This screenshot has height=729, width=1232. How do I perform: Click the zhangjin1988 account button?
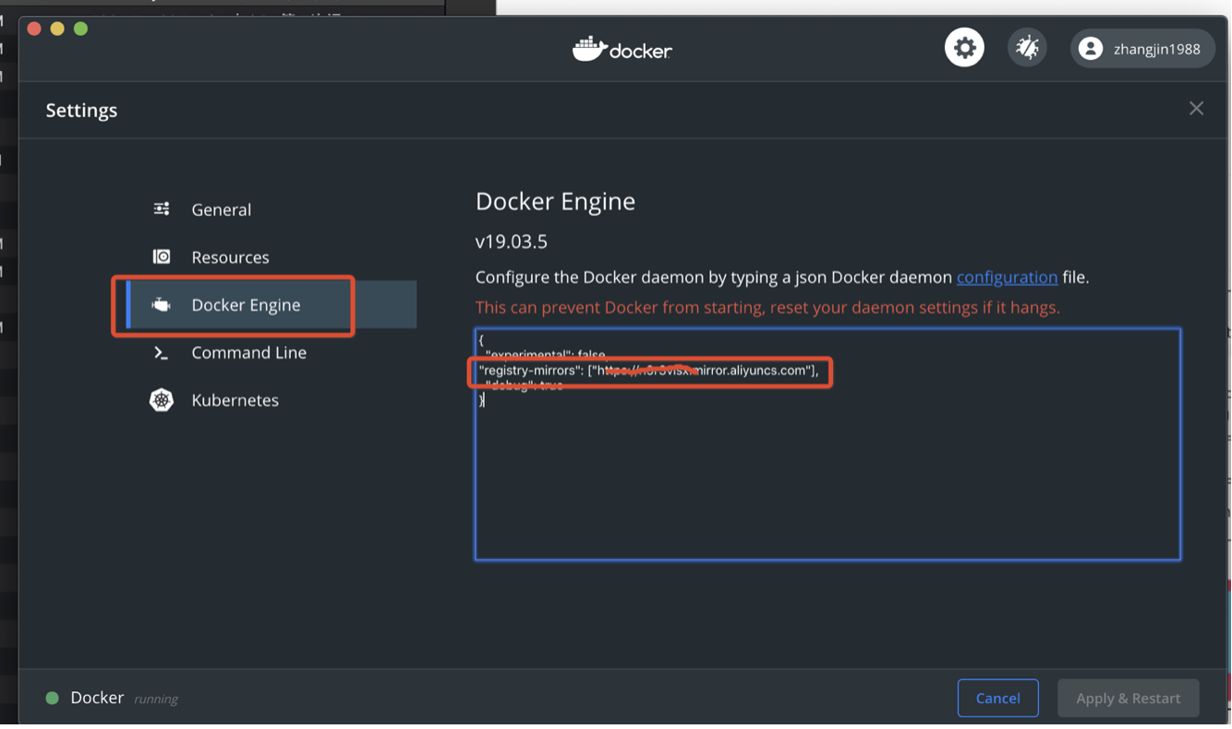tap(1142, 49)
